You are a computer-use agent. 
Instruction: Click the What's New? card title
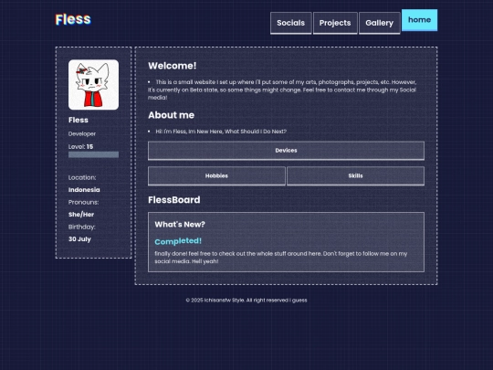pyautogui.click(x=180, y=225)
